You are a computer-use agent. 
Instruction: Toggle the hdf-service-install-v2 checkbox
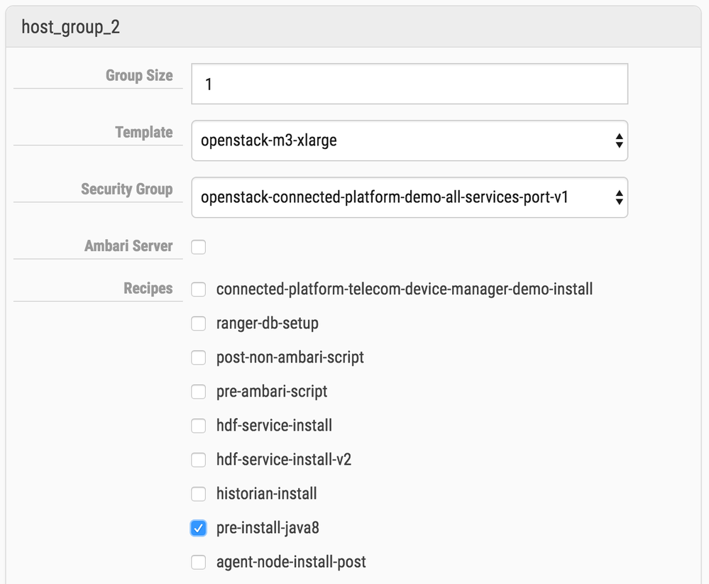[x=199, y=460]
